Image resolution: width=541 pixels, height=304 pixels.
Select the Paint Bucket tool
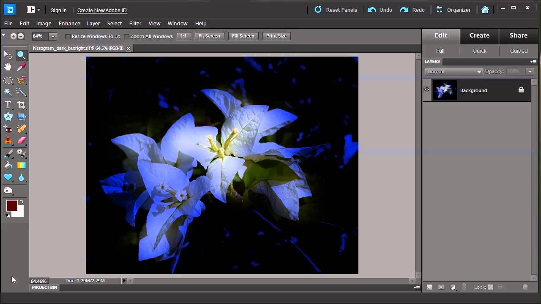pyautogui.click(x=8, y=166)
